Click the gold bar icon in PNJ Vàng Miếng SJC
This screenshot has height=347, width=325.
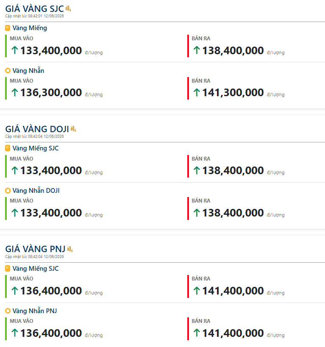pos(8,269)
